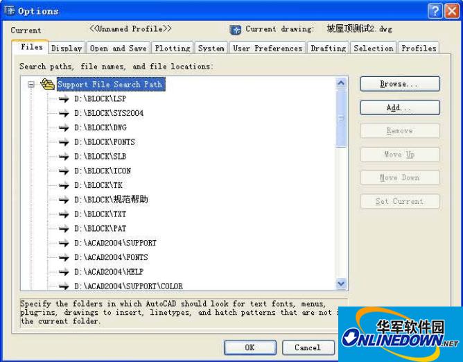
Task: Click the Set Current button
Action: click(400, 202)
